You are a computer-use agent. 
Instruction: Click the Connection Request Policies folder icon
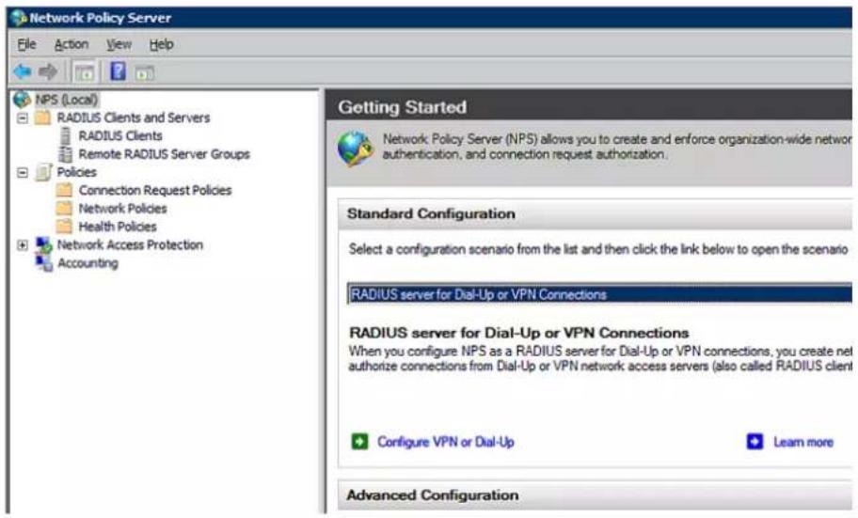pos(64,190)
